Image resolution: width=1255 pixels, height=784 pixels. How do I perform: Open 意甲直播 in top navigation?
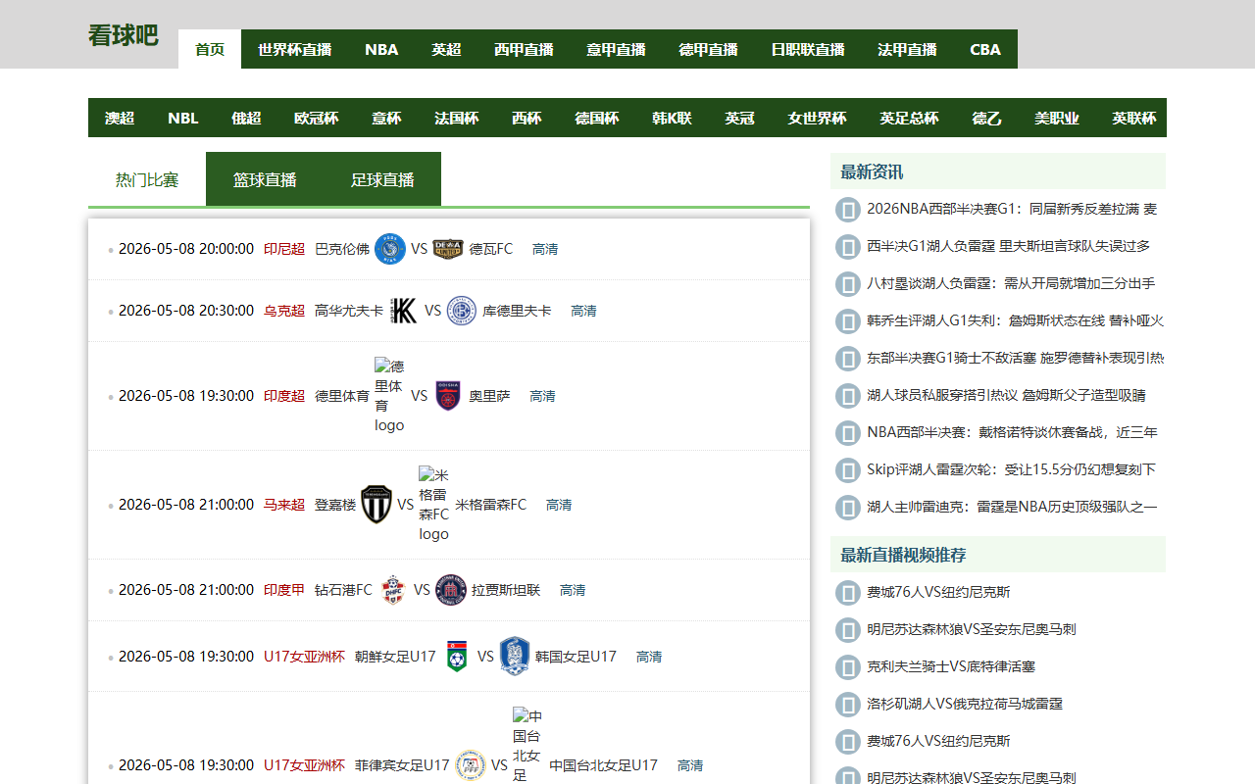click(616, 49)
